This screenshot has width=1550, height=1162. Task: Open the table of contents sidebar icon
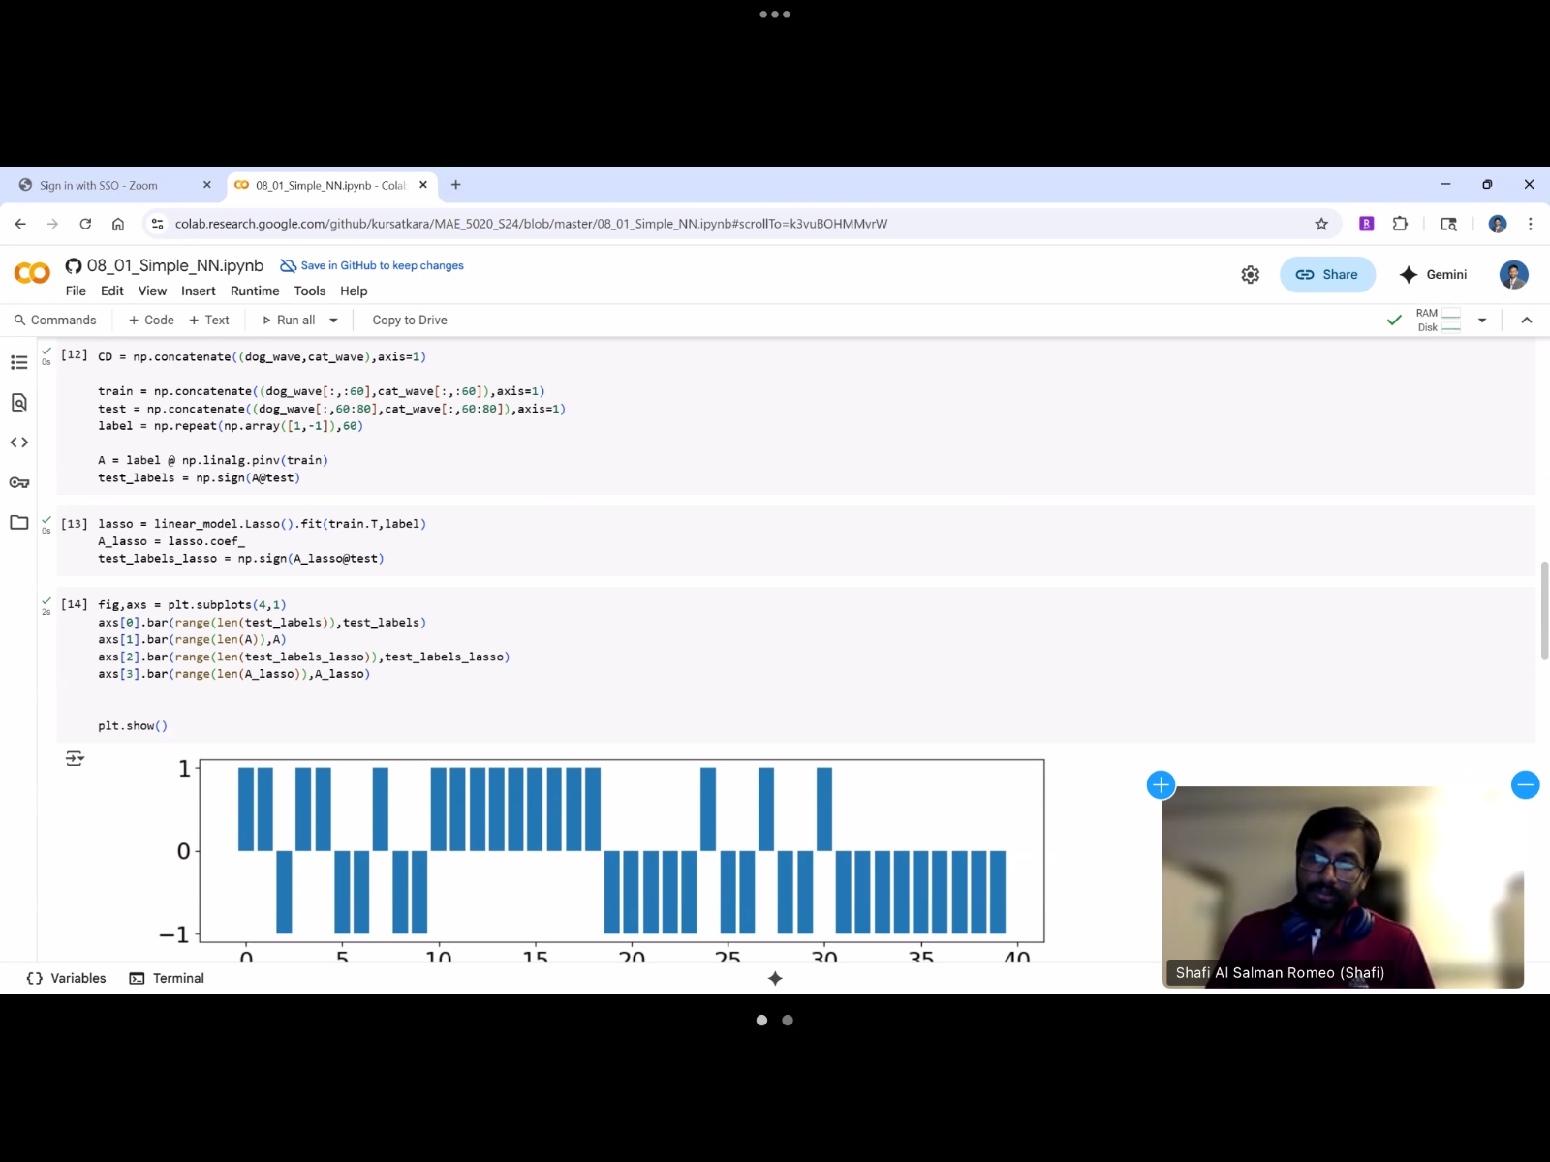(x=18, y=362)
